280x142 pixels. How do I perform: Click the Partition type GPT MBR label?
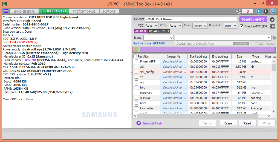coord(149,44)
